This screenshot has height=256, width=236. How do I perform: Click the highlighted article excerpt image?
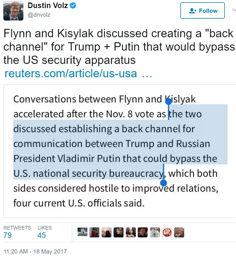click(x=118, y=151)
